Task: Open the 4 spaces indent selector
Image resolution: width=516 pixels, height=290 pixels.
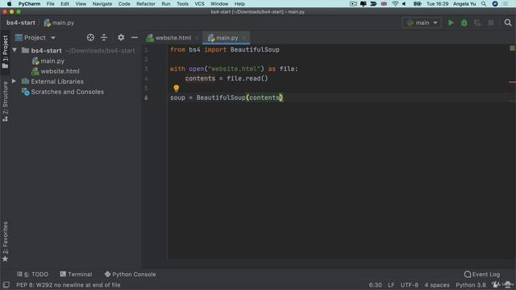Action: pos(437,284)
